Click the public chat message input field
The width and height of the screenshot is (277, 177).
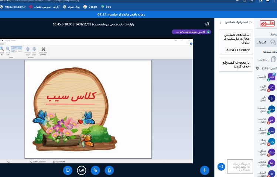(240, 167)
